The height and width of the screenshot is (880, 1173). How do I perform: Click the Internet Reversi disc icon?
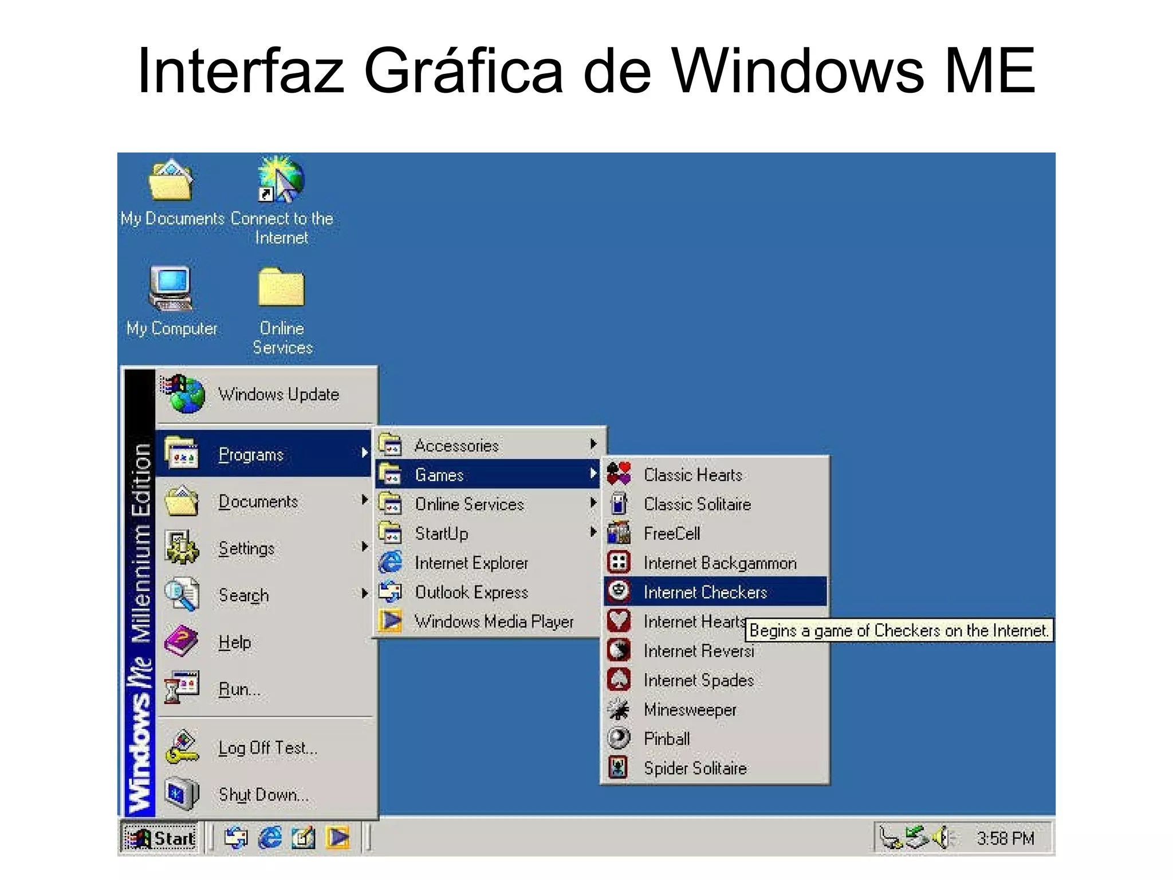(619, 650)
